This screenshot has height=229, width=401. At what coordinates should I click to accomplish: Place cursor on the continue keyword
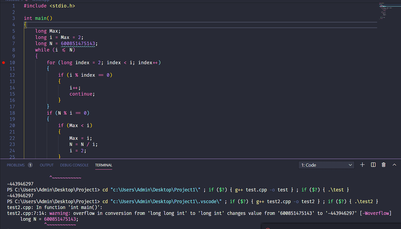click(82, 94)
